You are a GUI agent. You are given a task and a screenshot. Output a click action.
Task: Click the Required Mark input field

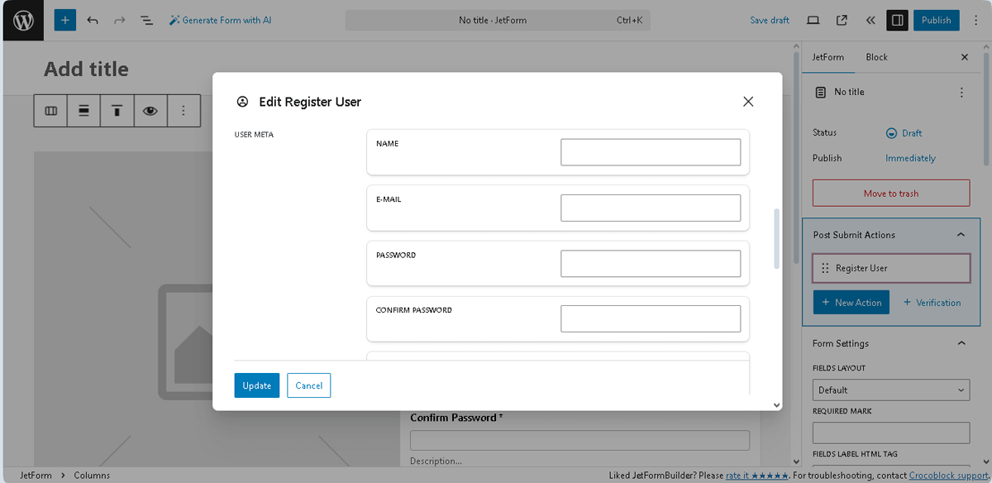pyautogui.click(x=891, y=433)
